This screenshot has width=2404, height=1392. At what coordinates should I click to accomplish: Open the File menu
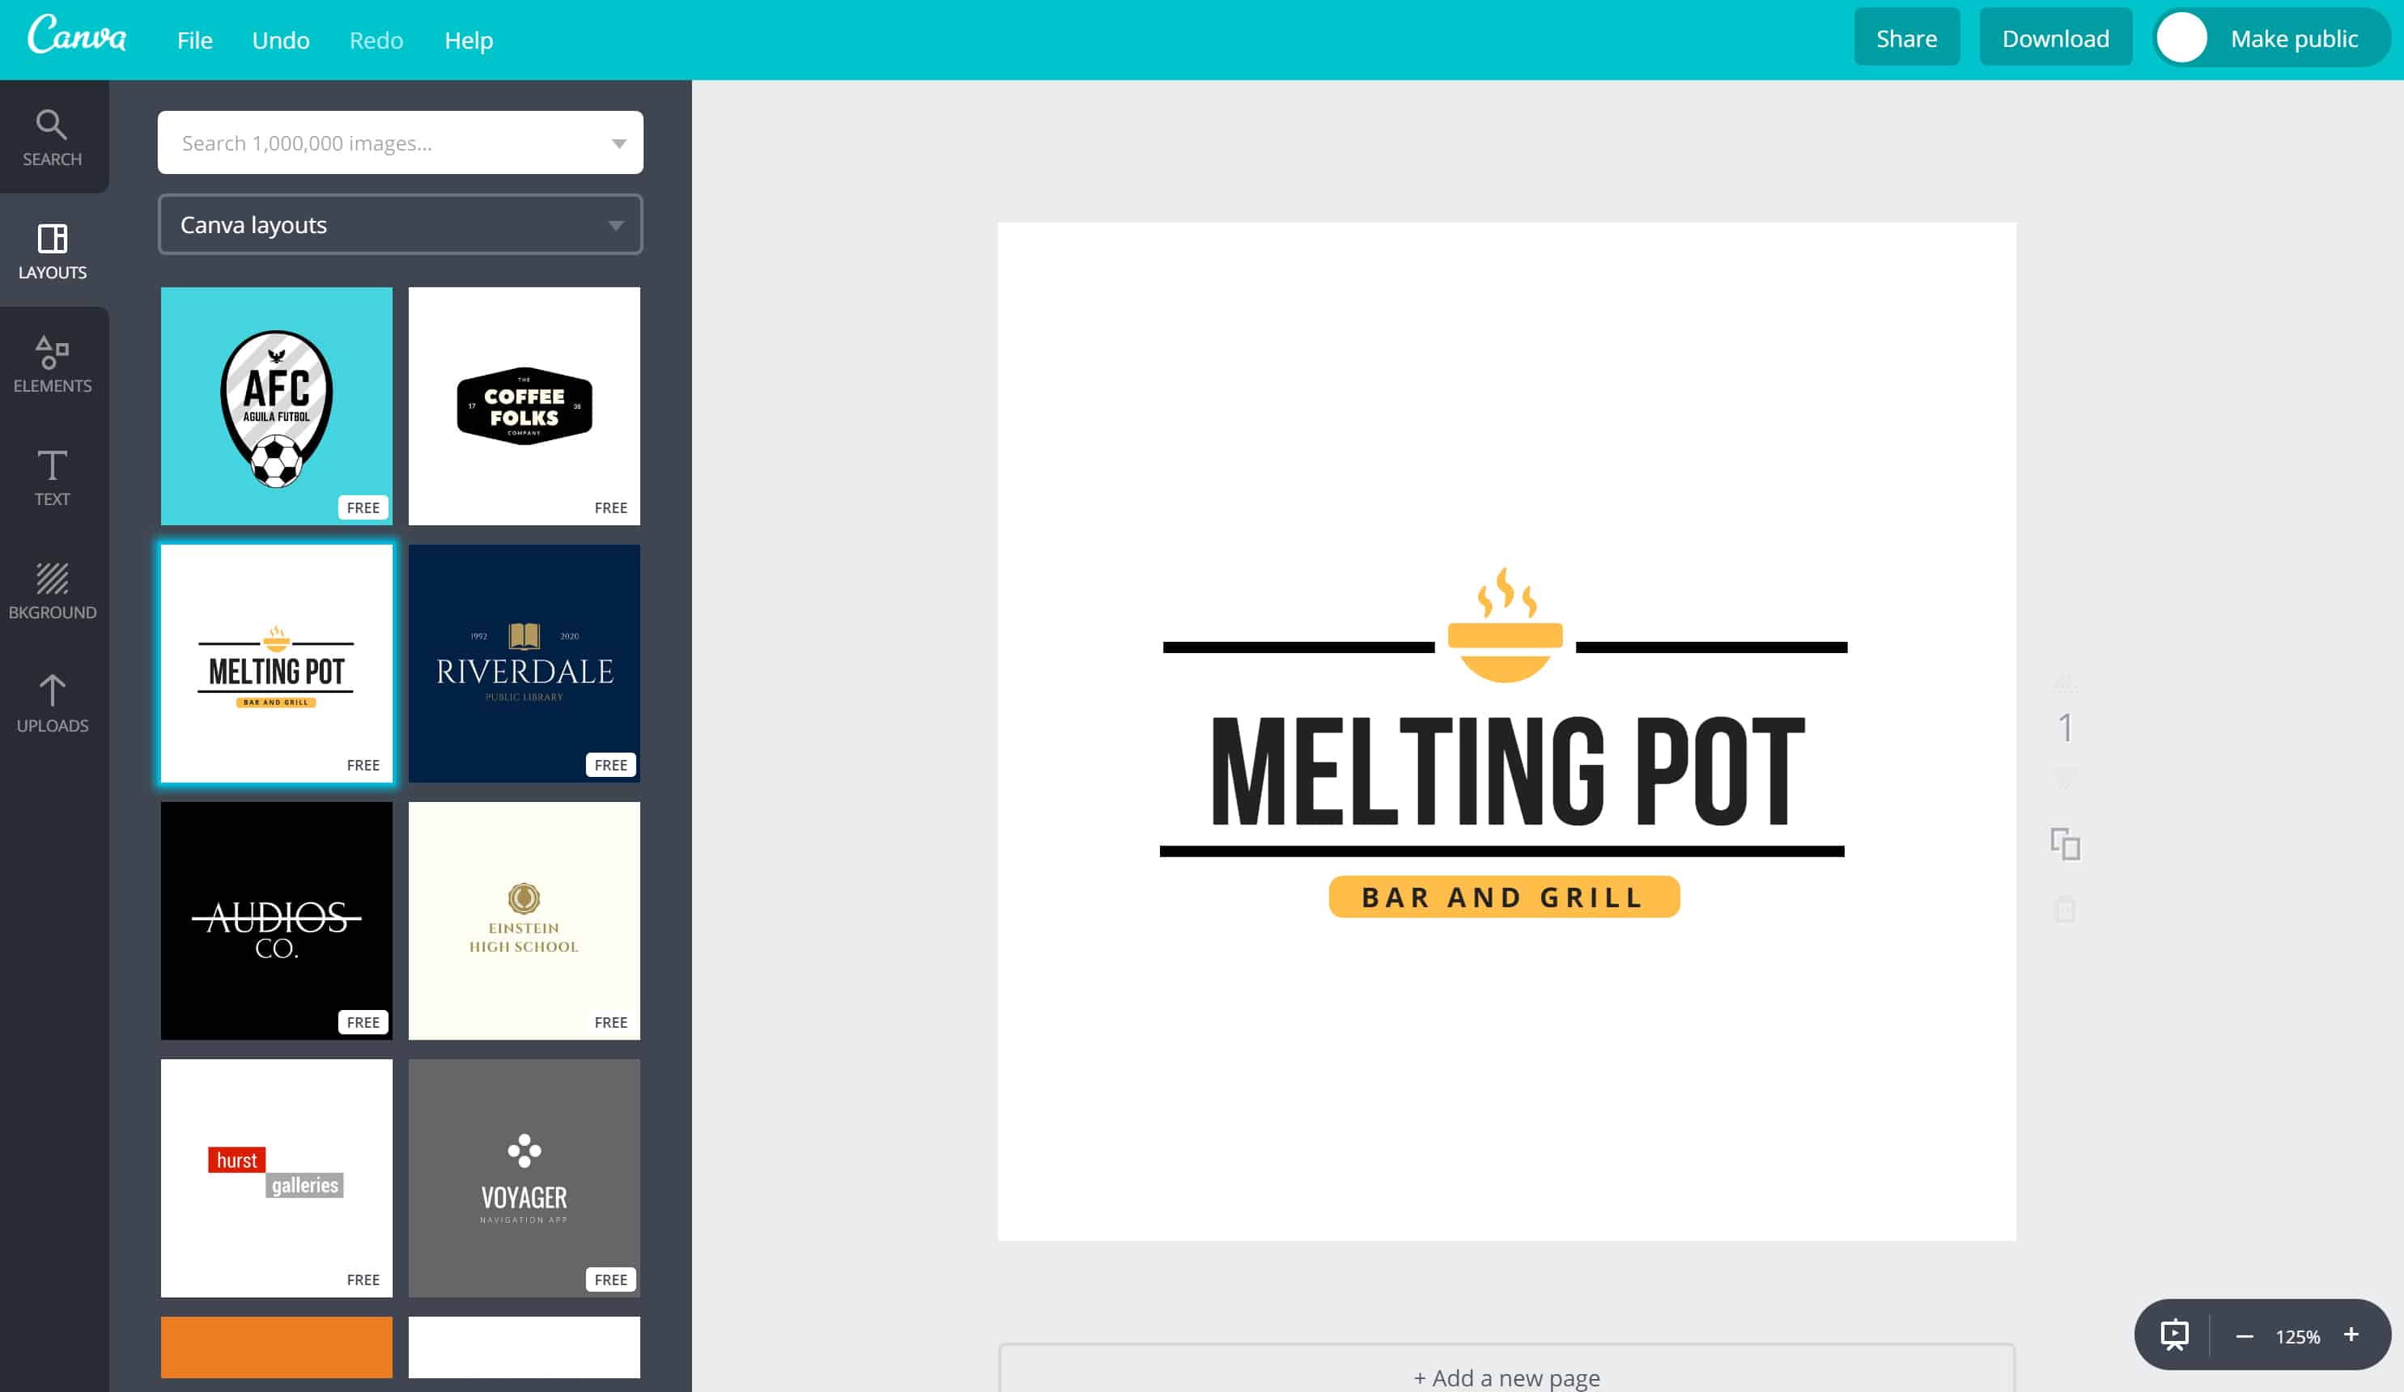[x=192, y=38]
